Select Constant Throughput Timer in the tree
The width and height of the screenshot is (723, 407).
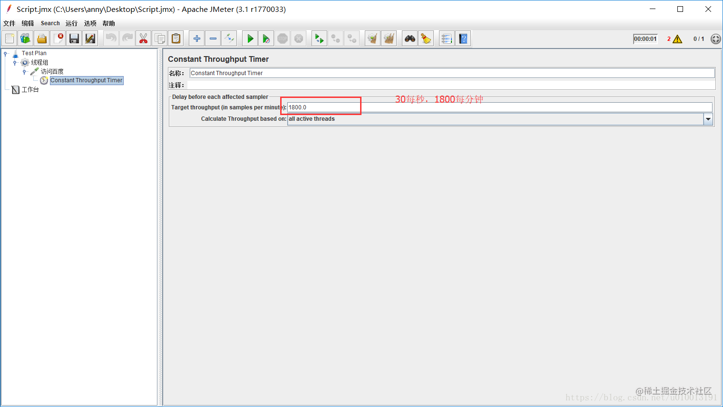tap(87, 80)
